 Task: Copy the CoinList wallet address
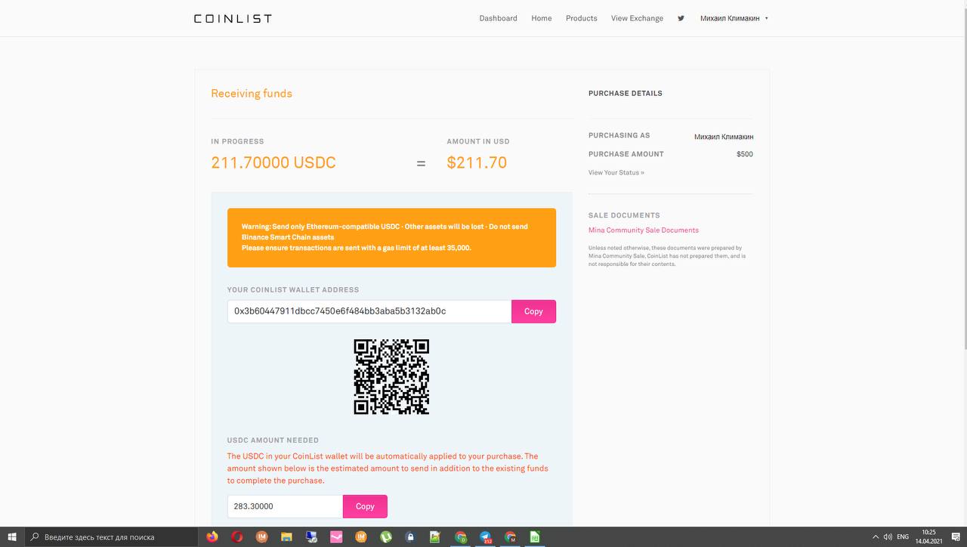[533, 311]
